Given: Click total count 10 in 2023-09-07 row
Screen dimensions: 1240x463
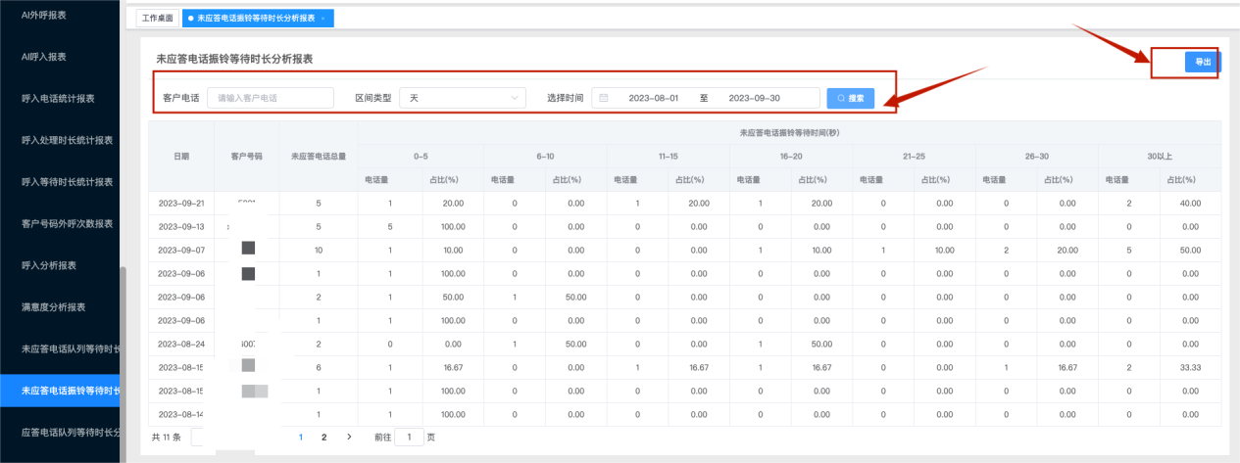Looking at the screenshot, I should coord(319,250).
